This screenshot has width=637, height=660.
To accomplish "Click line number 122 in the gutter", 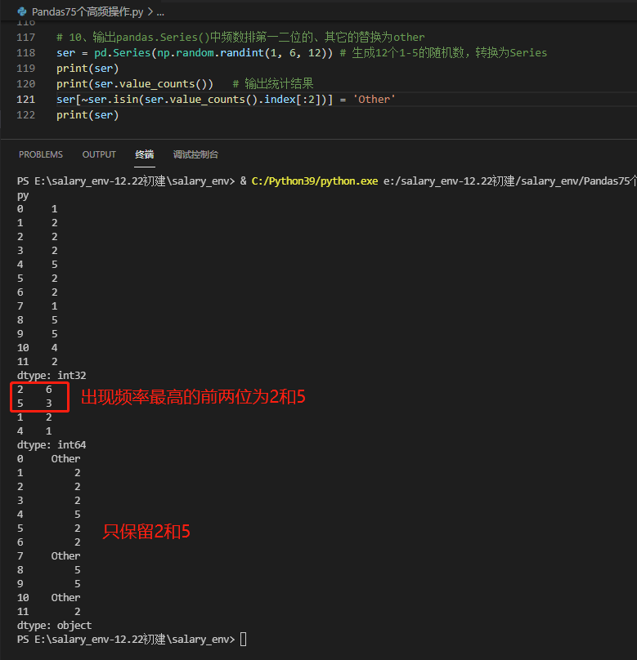I will click(x=25, y=115).
